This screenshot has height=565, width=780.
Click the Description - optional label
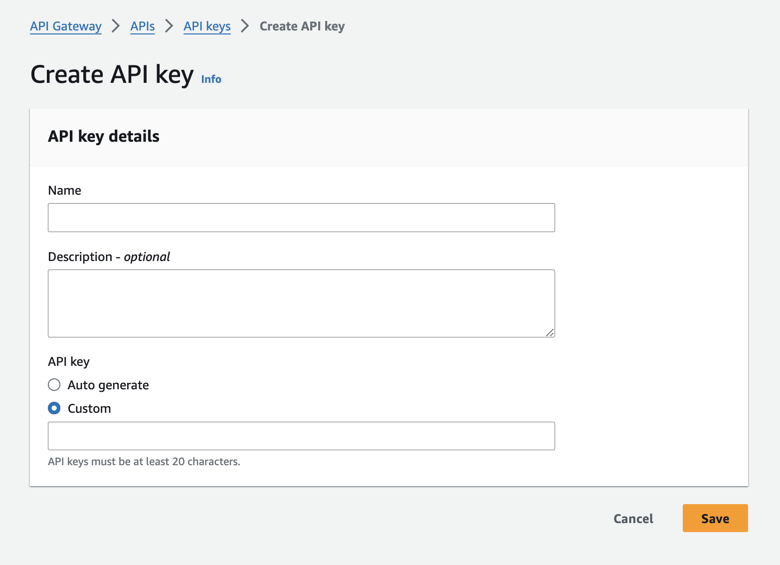tap(109, 257)
